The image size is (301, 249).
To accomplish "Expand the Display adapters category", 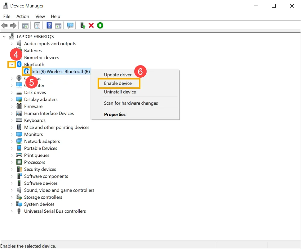I will click(x=12, y=99).
